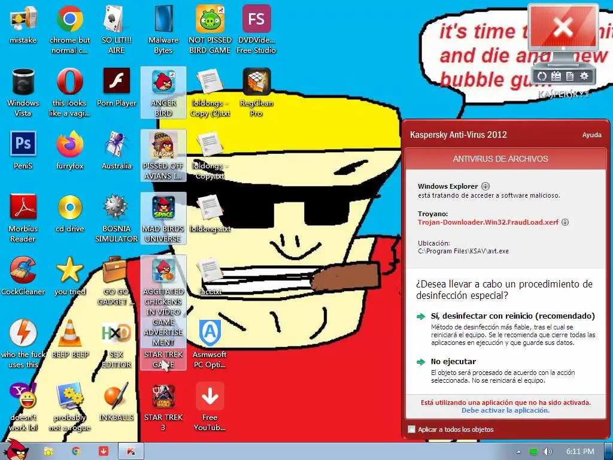Open the red download app in taskbar
The image size is (613, 460).
click(x=103, y=452)
